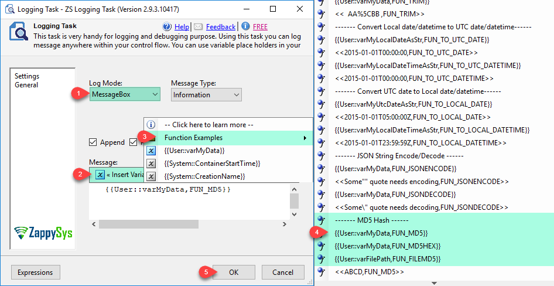Select {{User::varMyData,FUN_MD5HEX}} function example

[387, 246]
